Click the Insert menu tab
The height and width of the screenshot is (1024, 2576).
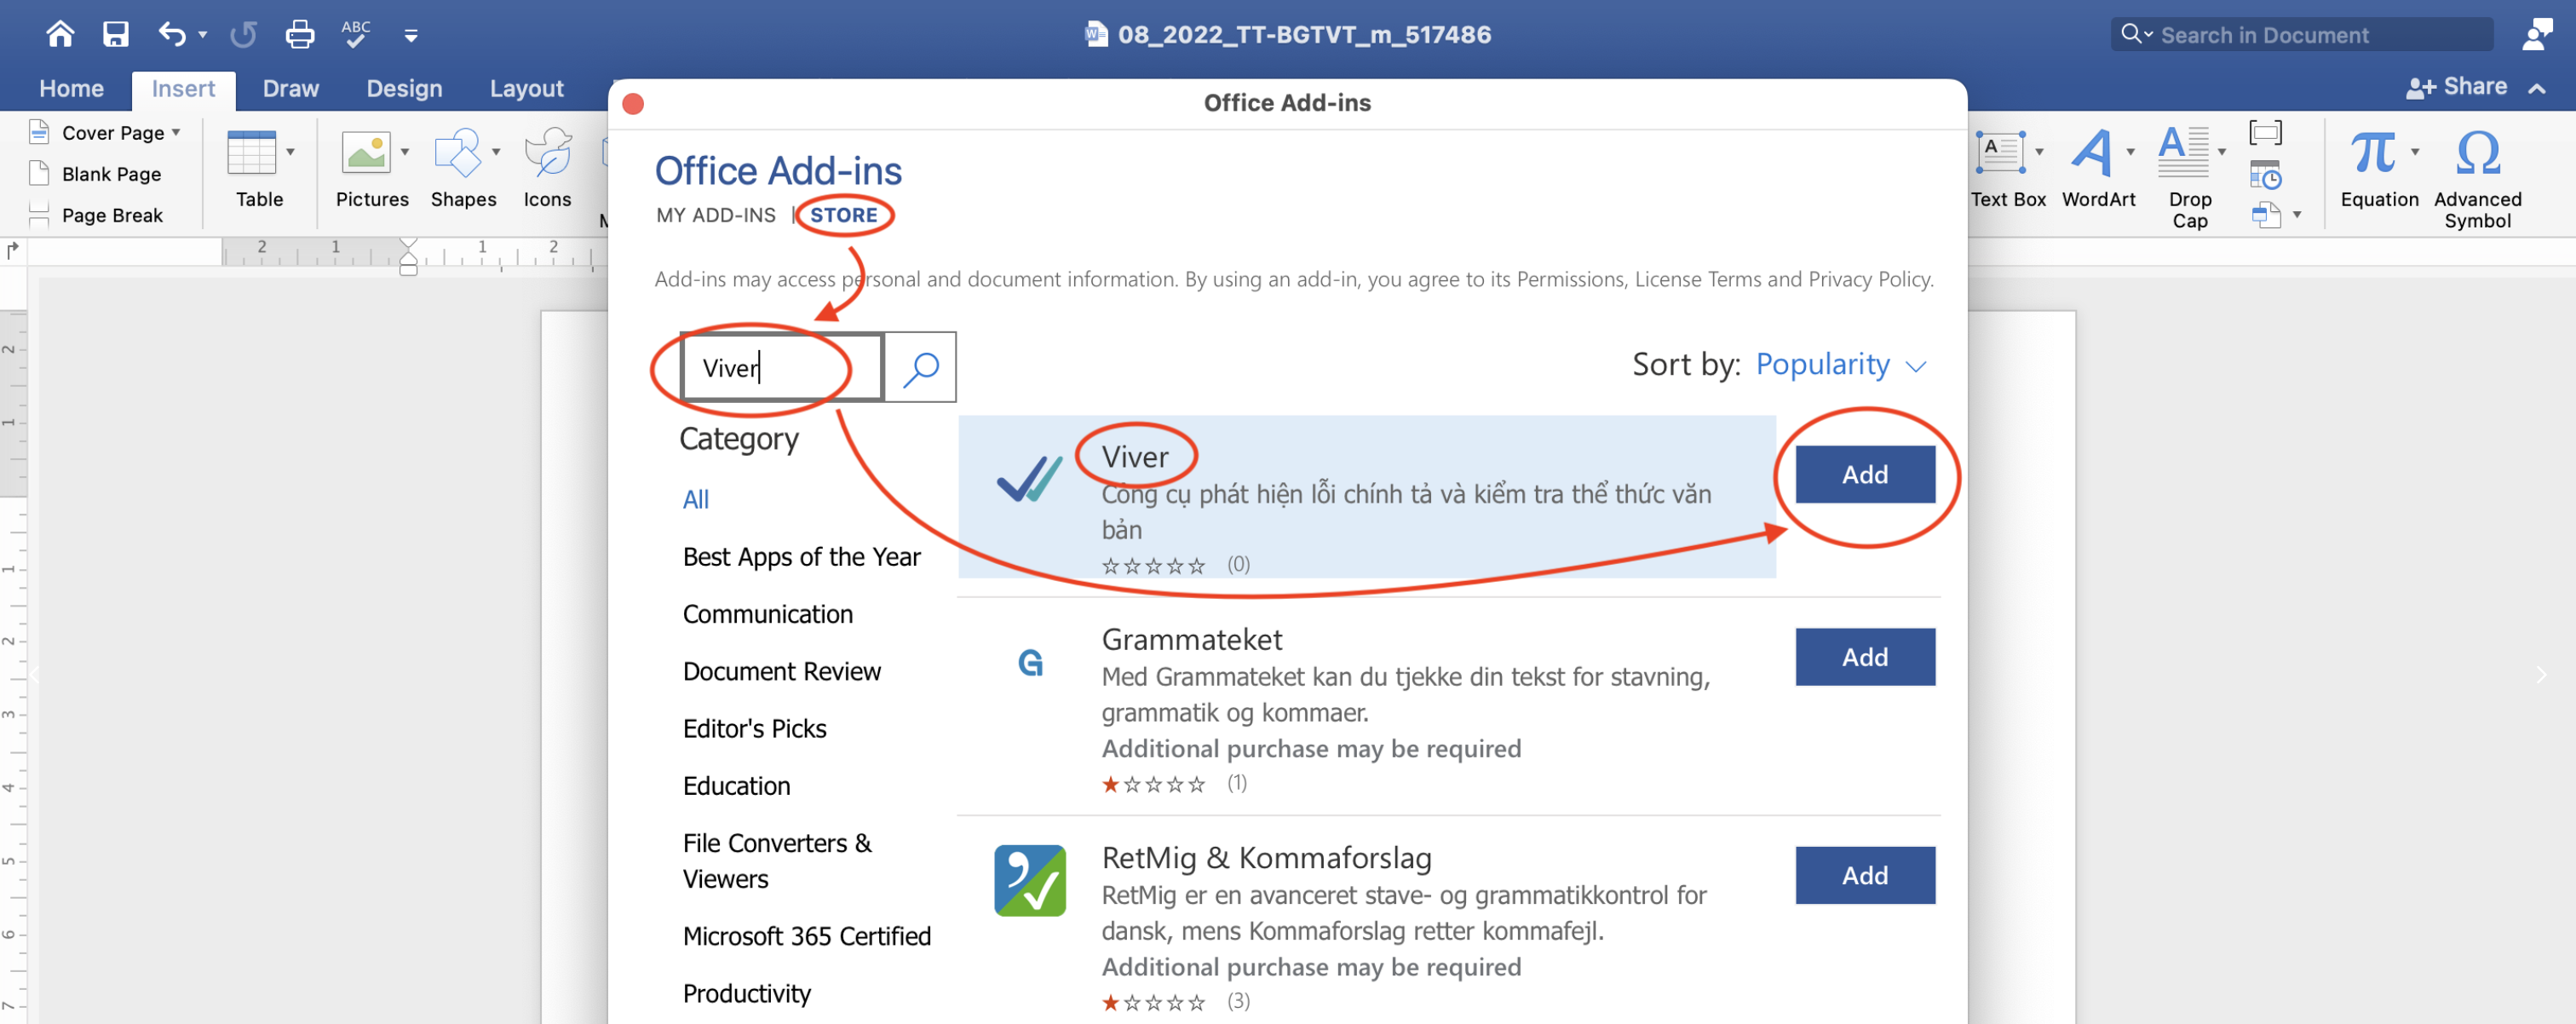click(181, 87)
